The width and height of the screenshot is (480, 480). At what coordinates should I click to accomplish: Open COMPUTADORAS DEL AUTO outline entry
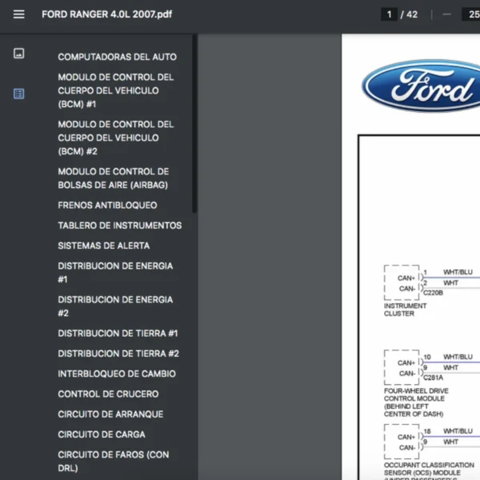pos(118,57)
